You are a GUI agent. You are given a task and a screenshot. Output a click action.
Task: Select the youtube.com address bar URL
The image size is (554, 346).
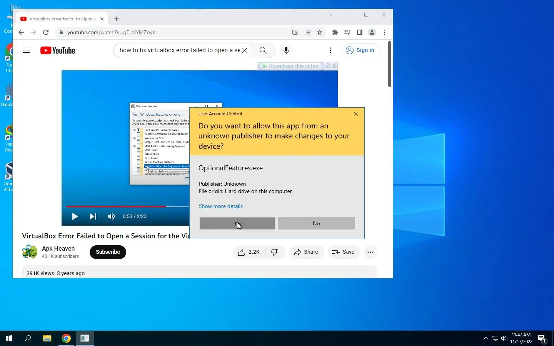(111, 32)
